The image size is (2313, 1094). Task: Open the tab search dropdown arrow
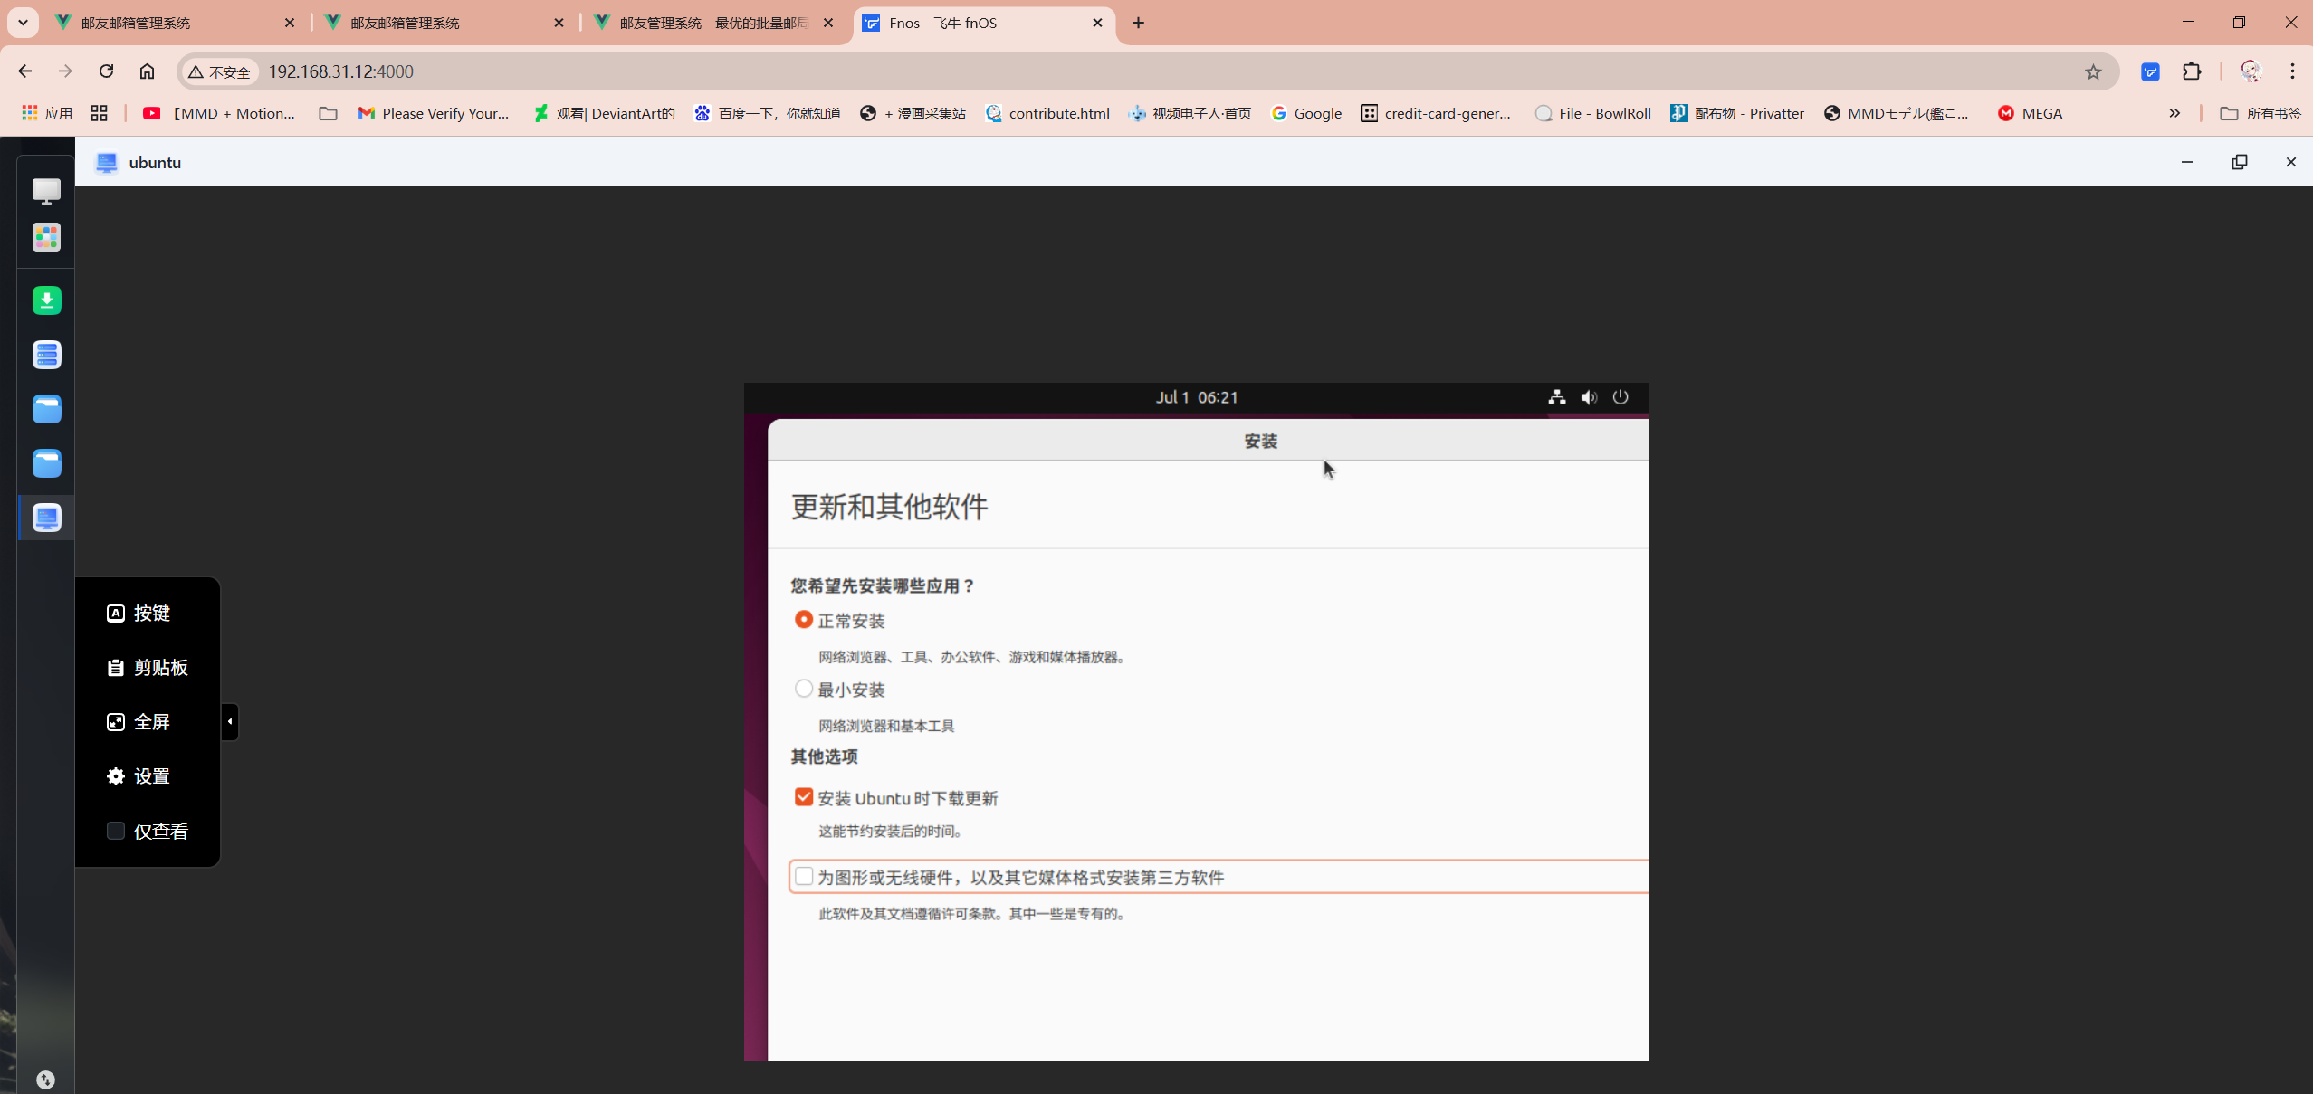click(x=24, y=23)
